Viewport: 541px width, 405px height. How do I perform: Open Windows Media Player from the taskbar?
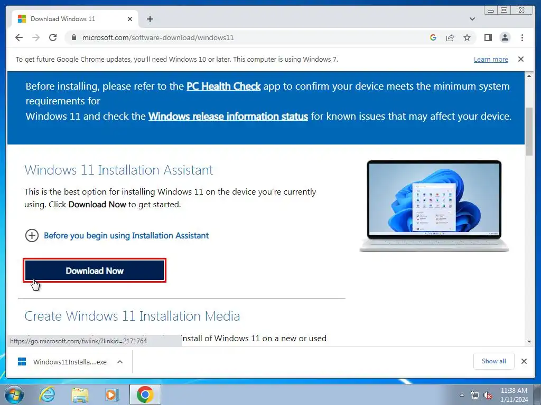pyautogui.click(x=111, y=394)
